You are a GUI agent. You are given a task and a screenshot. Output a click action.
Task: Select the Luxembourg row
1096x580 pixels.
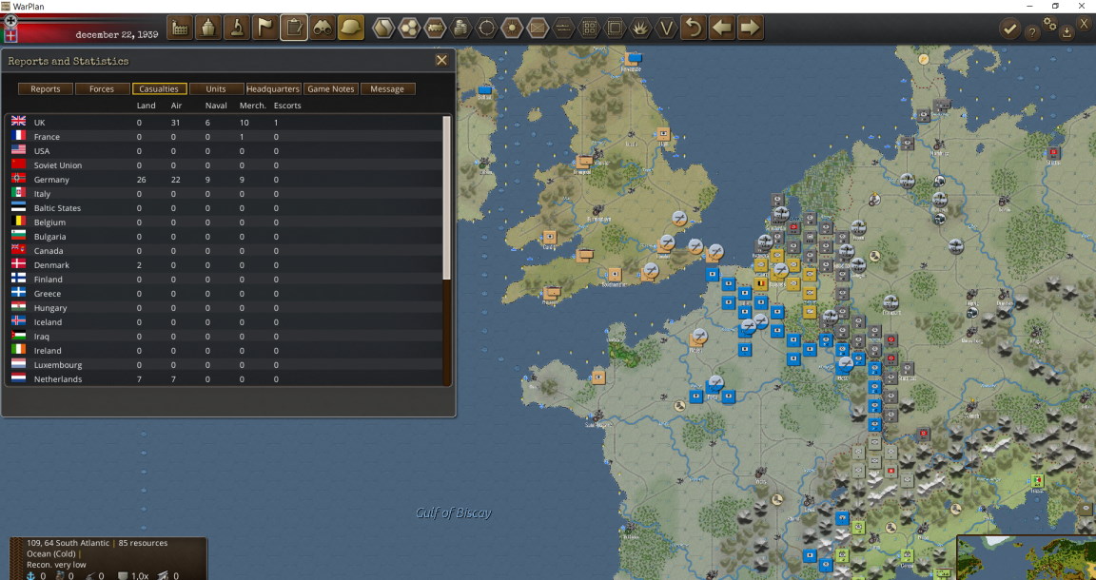(x=224, y=365)
